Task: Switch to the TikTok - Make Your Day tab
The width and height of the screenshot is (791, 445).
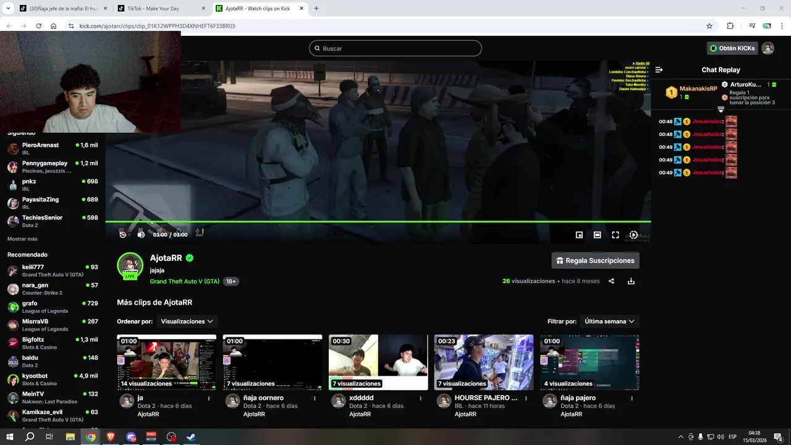Action: (x=162, y=9)
